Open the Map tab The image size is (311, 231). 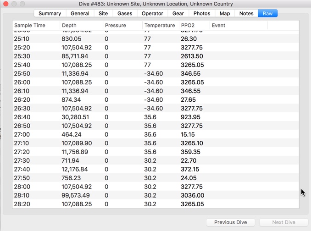(x=225, y=13)
